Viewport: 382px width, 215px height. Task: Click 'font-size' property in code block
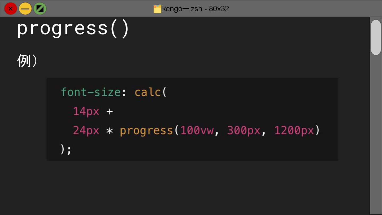coord(91,92)
